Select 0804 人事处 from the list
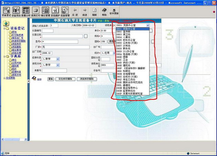 click(125, 37)
